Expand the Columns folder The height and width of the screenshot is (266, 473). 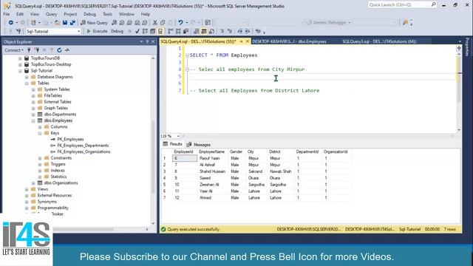point(40,127)
